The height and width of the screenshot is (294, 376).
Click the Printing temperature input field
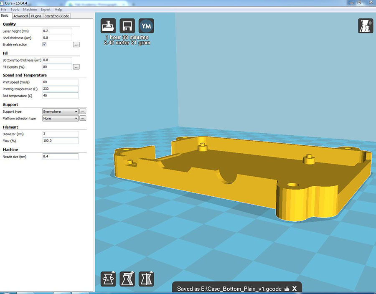point(61,89)
